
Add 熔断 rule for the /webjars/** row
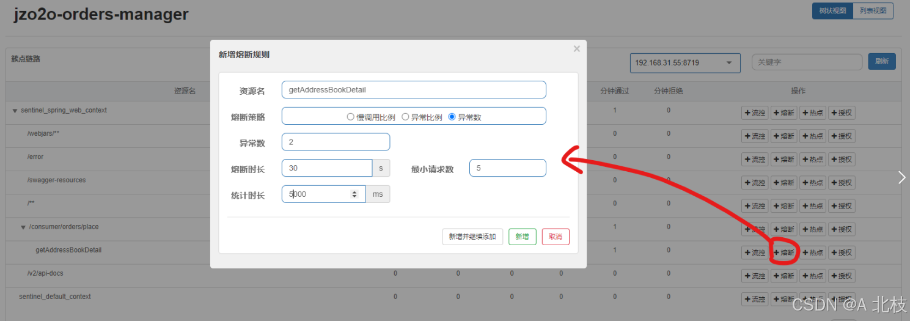(x=783, y=136)
